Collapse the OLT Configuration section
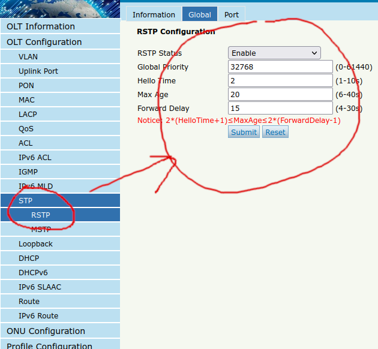This screenshot has height=349, width=378. 44,42
